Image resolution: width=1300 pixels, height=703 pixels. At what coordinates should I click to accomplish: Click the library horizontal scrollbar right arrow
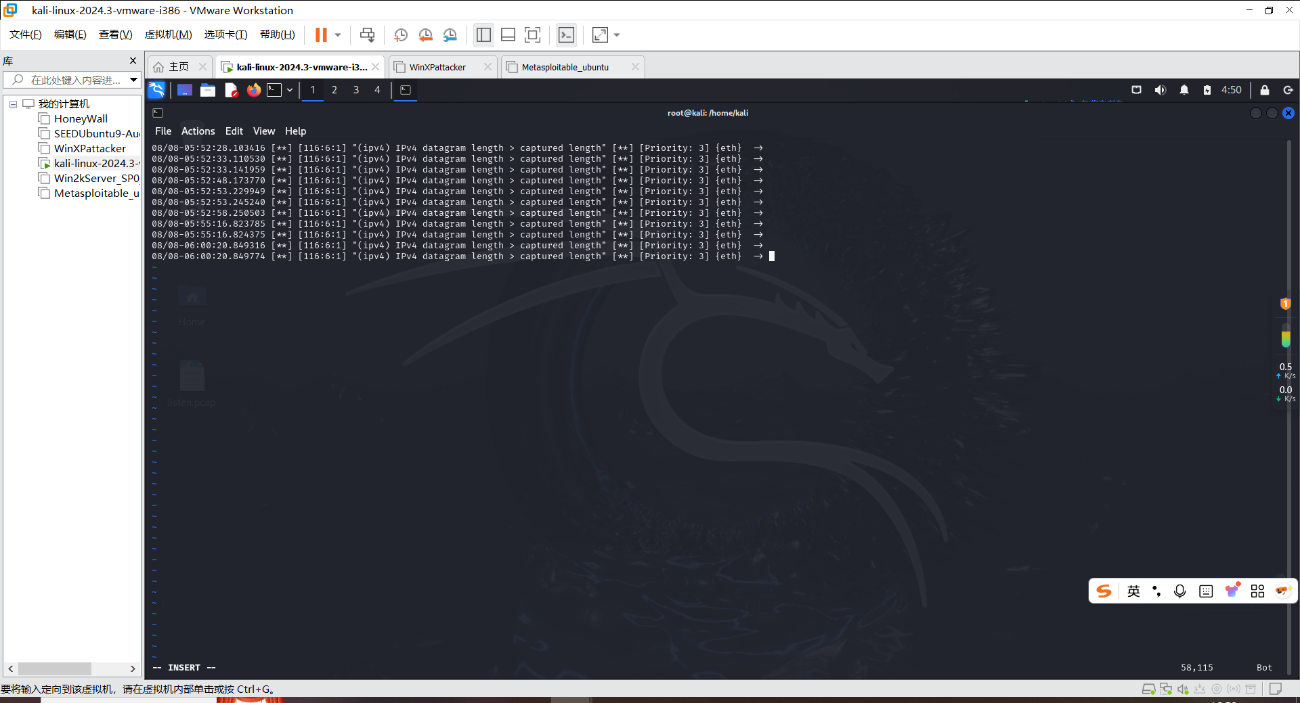pos(133,668)
